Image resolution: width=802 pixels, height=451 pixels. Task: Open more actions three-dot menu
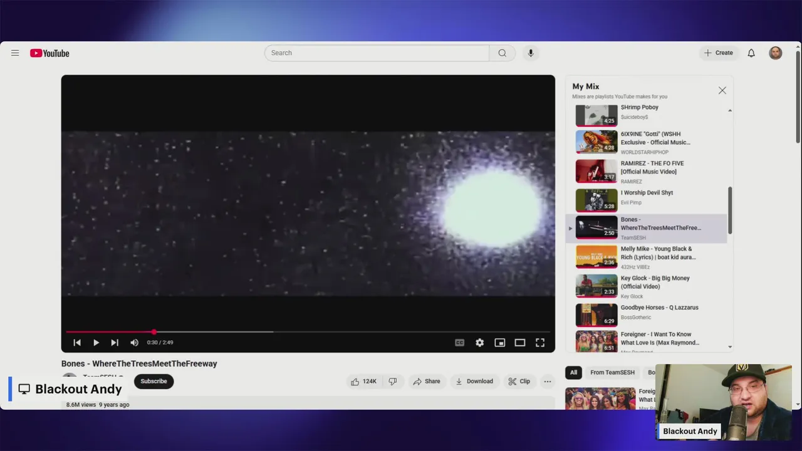[x=548, y=381]
